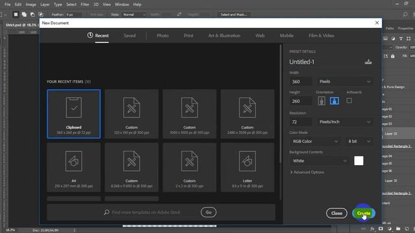The width and height of the screenshot is (415, 233).
Task: Click the Photoshop search icon at top right
Action: tap(405, 14)
